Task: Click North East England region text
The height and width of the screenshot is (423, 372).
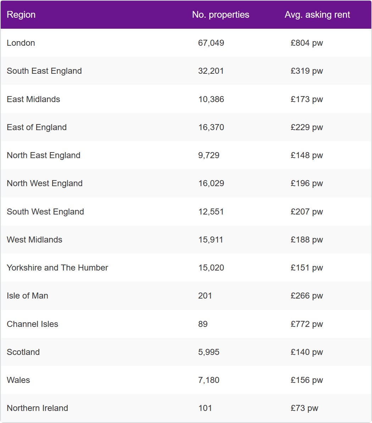Action: (43, 155)
